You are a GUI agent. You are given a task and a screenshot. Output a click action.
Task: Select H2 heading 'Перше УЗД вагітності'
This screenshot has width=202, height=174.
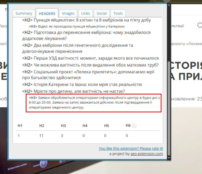click(90, 58)
